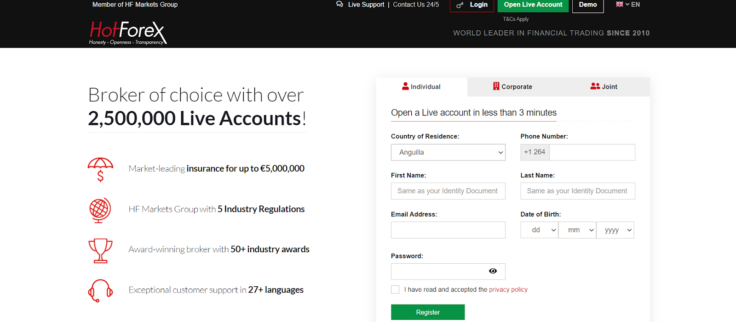Click '27+ languages' text

coord(276,290)
